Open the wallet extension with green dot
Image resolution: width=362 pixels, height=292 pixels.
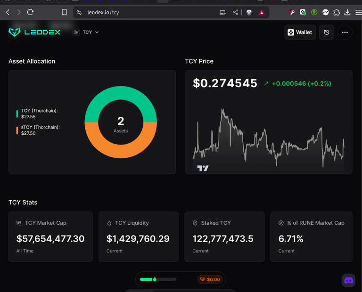(303, 12)
